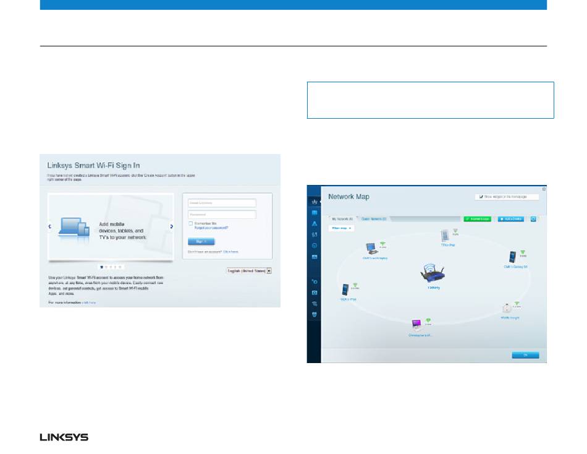Open Security shield sidebar icon
Image resolution: width=587 pixels, height=454 pixels.
(x=315, y=315)
